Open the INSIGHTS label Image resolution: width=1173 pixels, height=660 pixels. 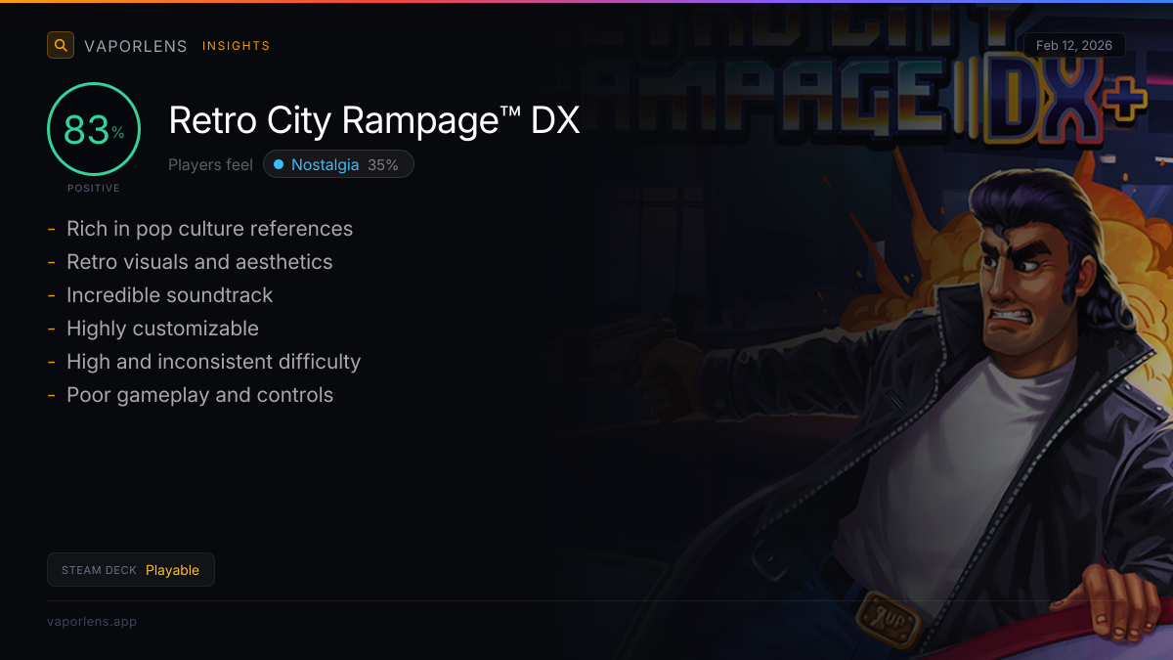click(236, 46)
